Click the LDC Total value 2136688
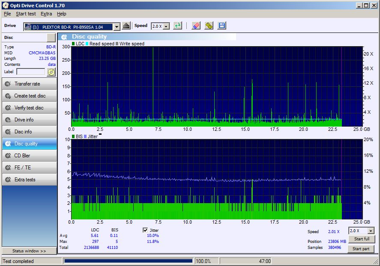380x266 pixels. (x=91, y=248)
